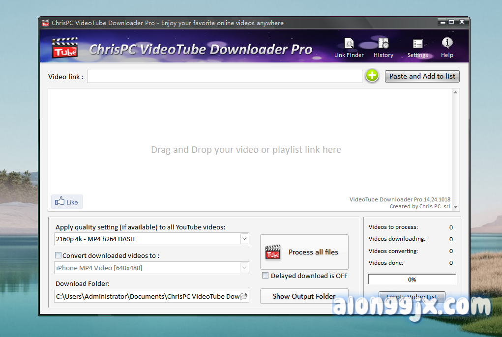Open the Link Finder tool
Screen dimensions: 502x337
click(349, 48)
